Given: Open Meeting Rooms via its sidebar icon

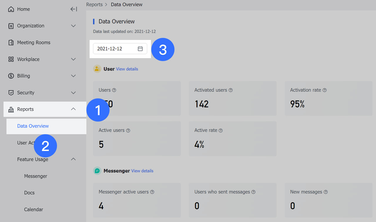Looking at the screenshot, I should pyautogui.click(x=11, y=42).
